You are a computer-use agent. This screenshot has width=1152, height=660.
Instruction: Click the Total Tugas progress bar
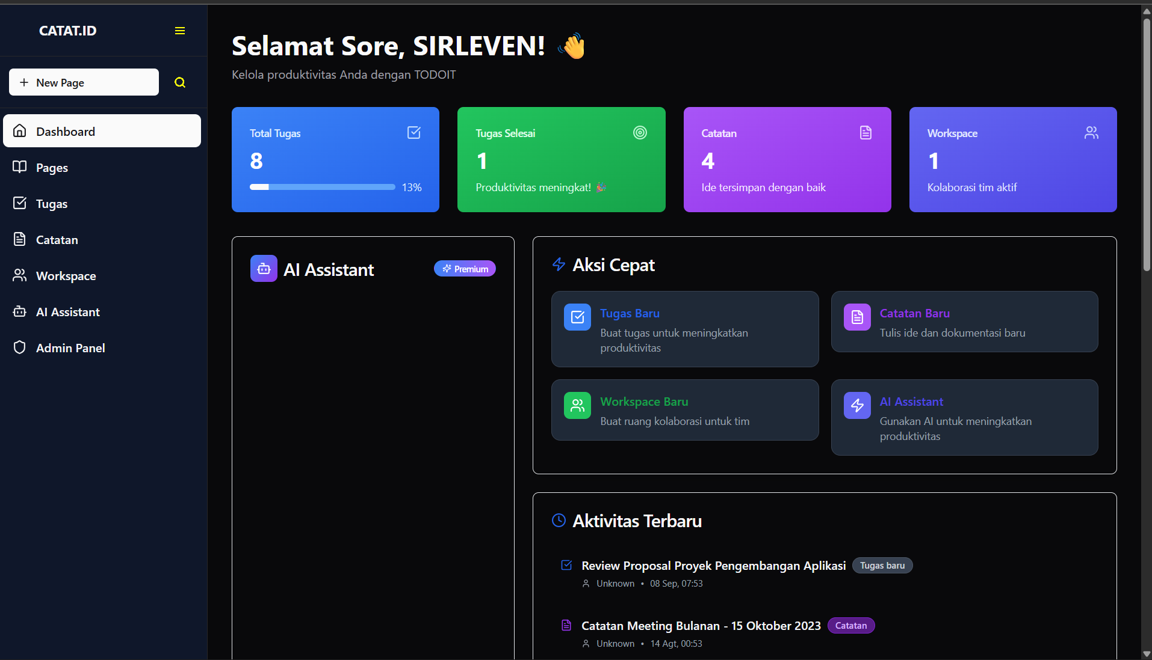pyautogui.click(x=323, y=187)
